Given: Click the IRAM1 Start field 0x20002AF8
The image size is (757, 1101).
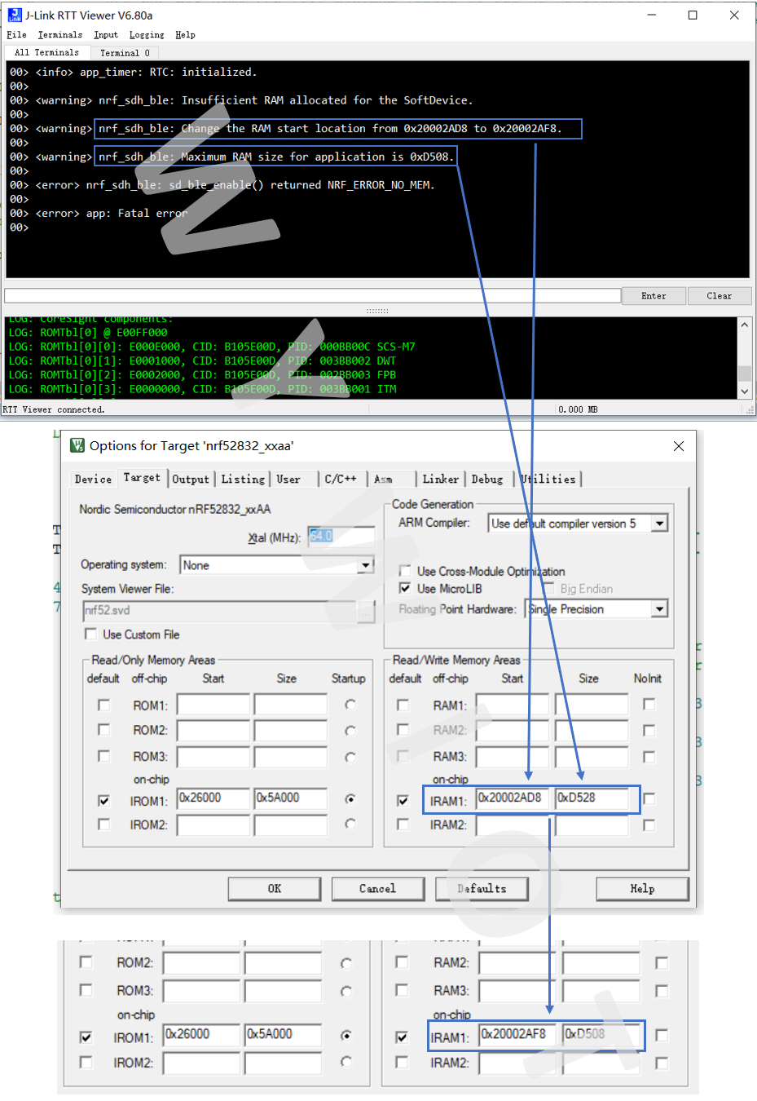Looking at the screenshot, I should pos(517,1035).
